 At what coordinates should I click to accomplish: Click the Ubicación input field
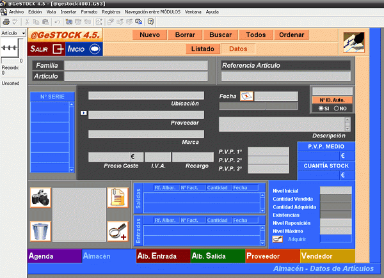146,95
